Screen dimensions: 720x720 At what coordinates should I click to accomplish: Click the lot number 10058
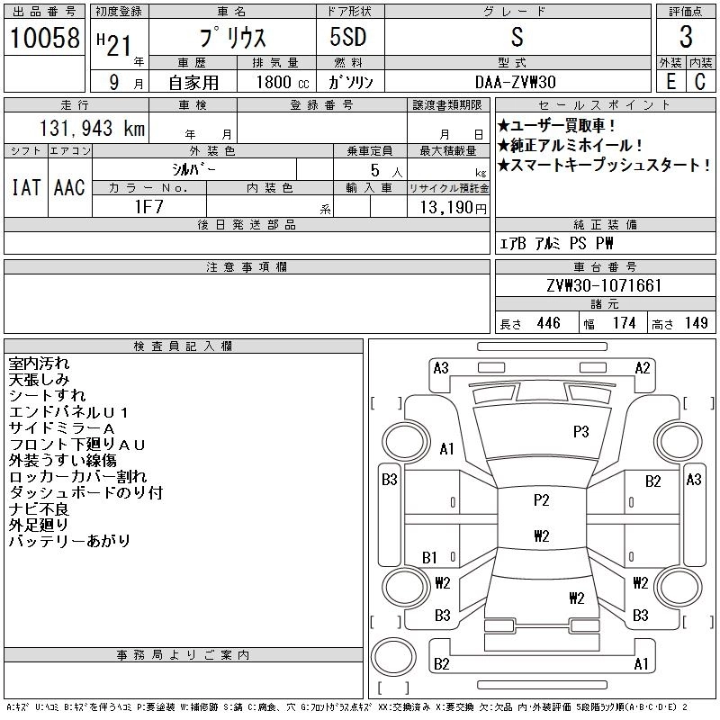45,38
